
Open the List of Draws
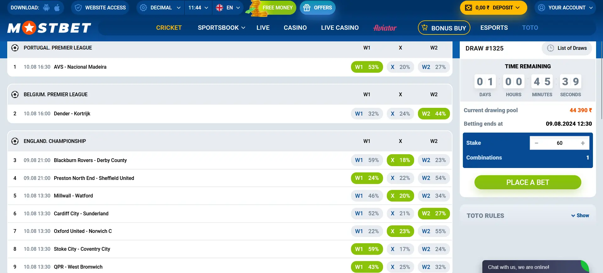567,48
